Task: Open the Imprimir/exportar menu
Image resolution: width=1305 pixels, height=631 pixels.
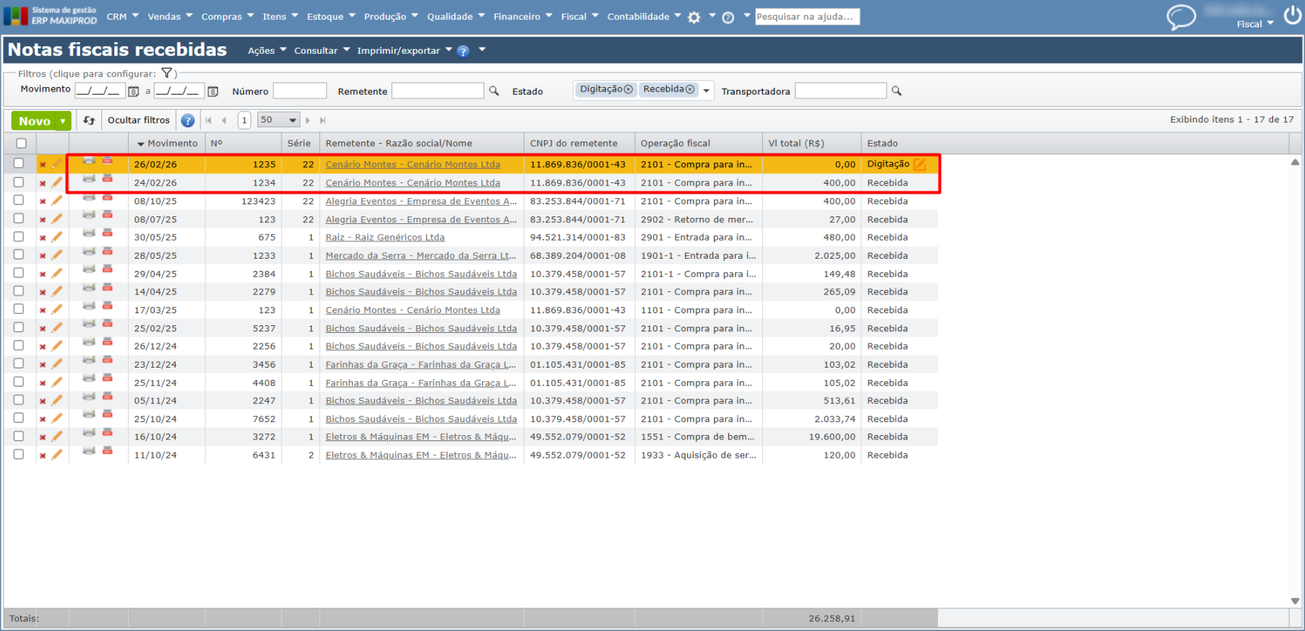Action: click(404, 51)
